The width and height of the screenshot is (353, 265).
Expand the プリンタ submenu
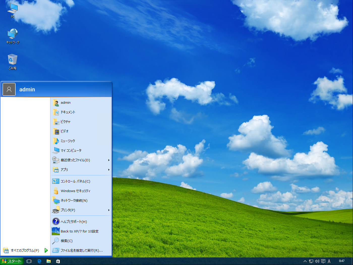point(68,210)
